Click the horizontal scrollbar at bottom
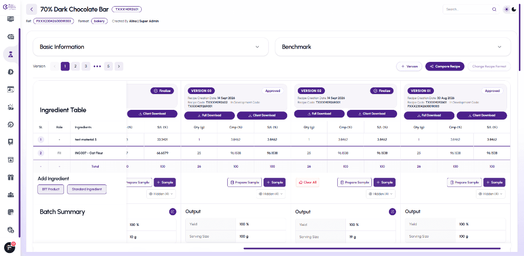524x256 pixels. 372,248
